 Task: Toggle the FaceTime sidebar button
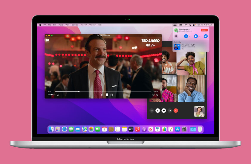tap(151, 111)
